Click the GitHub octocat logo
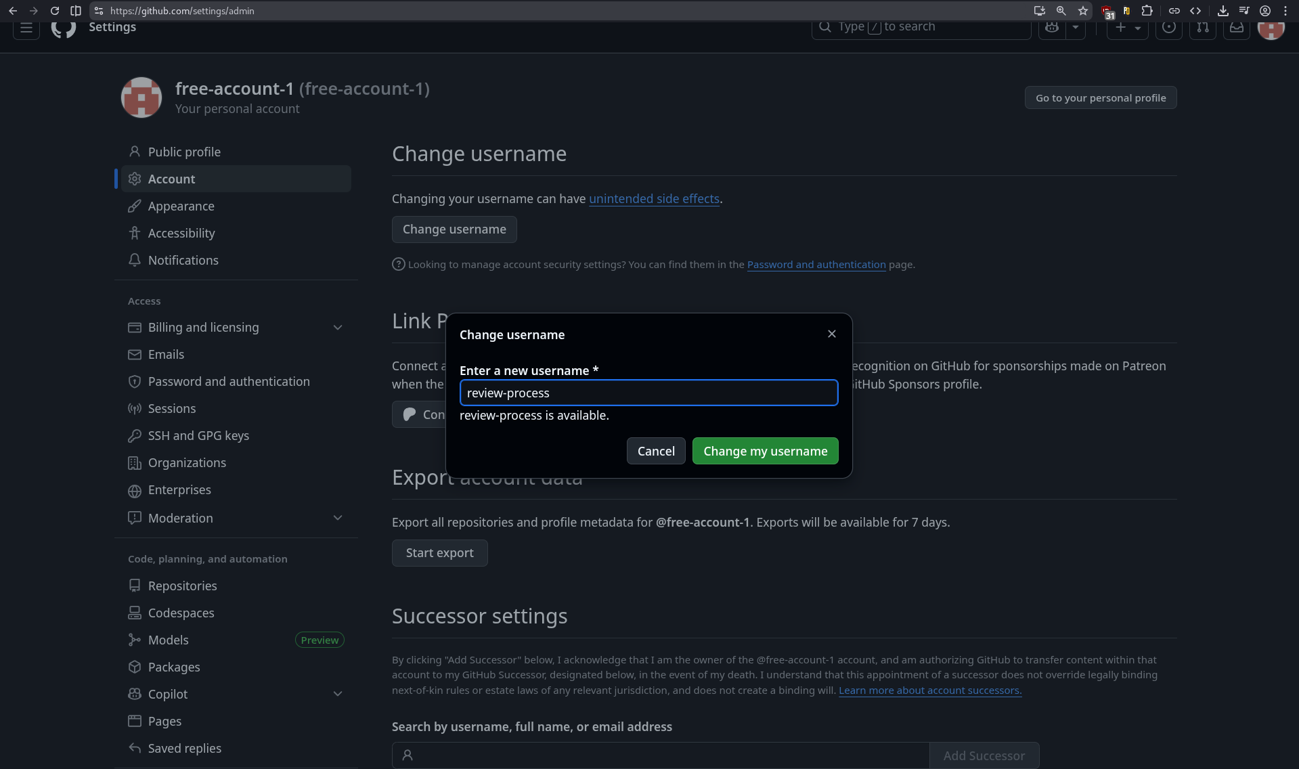1299x769 pixels. (x=63, y=27)
